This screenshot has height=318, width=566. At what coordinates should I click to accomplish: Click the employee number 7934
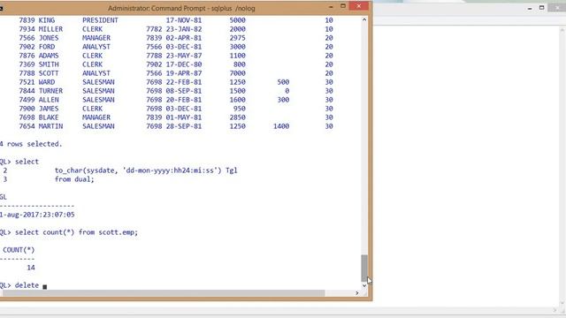[27, 29]
